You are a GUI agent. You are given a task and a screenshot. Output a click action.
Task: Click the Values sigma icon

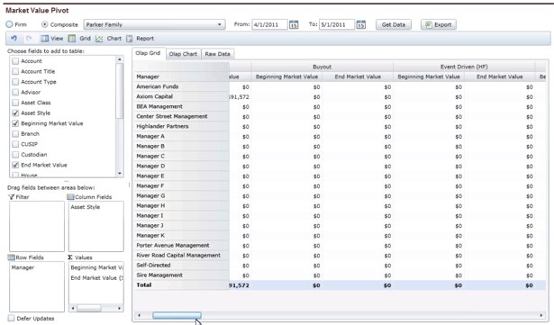pos(70,257)
